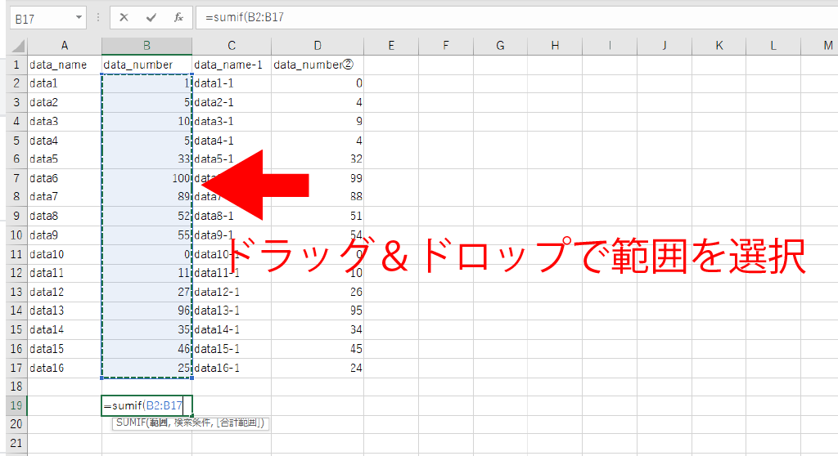Select row 19 header
Image resolution: width=838 pixels, height=456 pixels.
[x=13, y=405]
